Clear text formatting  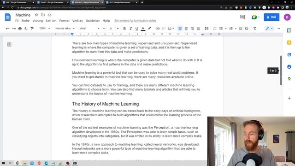[254, 29]
